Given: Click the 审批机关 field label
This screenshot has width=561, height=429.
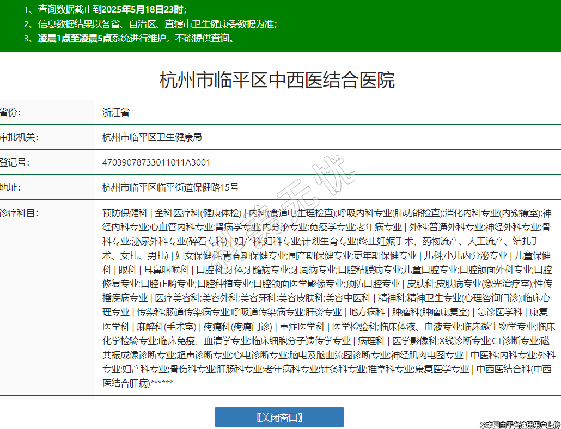Looking at the screenshot, I should point(19,137).
